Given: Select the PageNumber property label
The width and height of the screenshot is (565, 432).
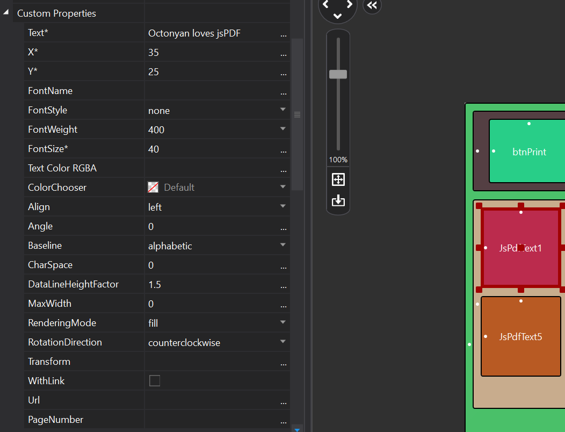Looking at the screenshot, I should point(55,420).
